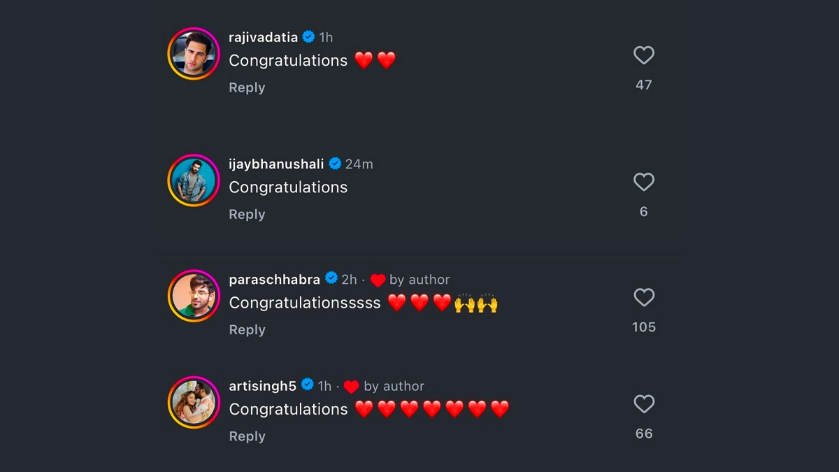
Task: Click the paraschhabra username
Action: pos(274,279)
